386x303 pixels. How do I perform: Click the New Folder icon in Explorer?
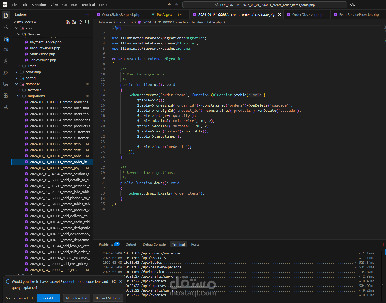point(74,22)
